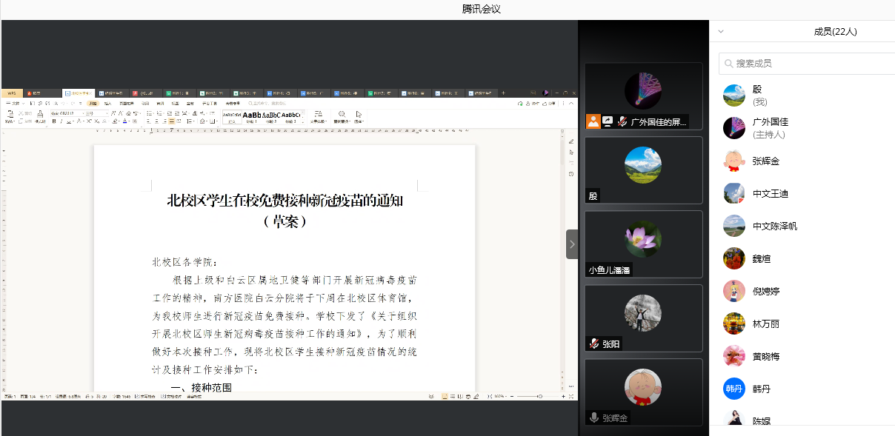Image resolution: width=895 pixels, height=436 pixels.
Task: Collapse the 成员(22人) panel chevron
Action: 721,32
